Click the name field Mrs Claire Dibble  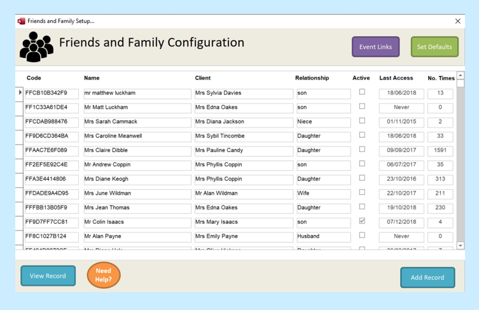point(137,151)
